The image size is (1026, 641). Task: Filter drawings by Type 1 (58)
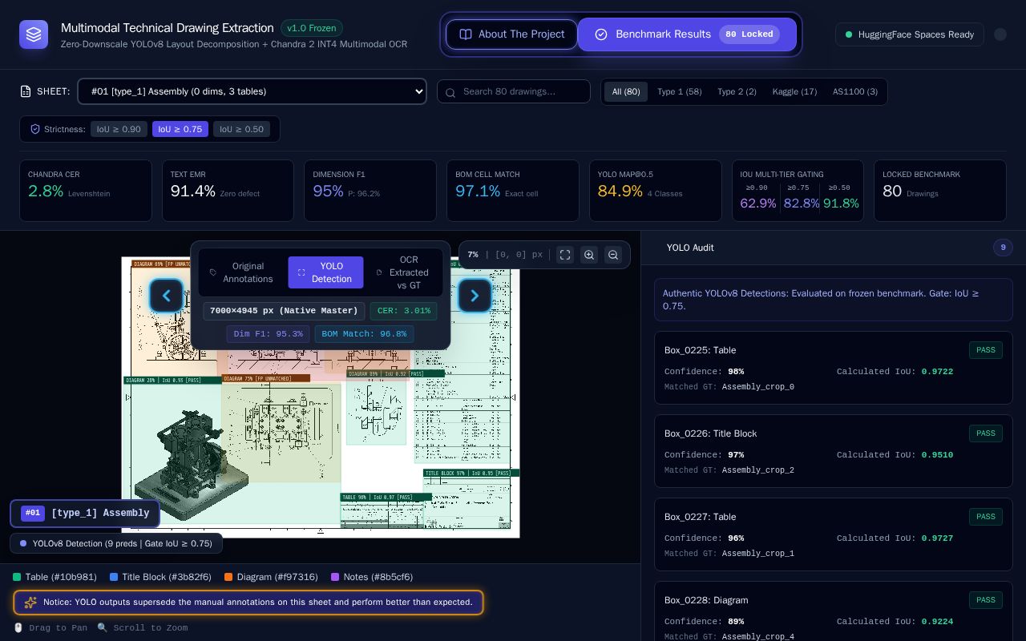(x=680, y=91)
